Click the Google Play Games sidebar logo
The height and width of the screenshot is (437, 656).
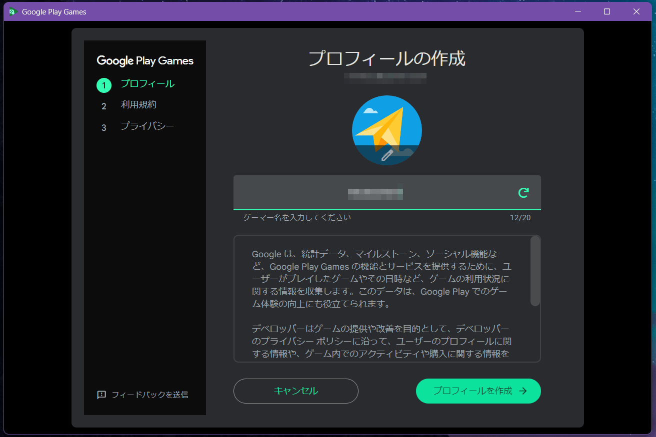[145, 61]
